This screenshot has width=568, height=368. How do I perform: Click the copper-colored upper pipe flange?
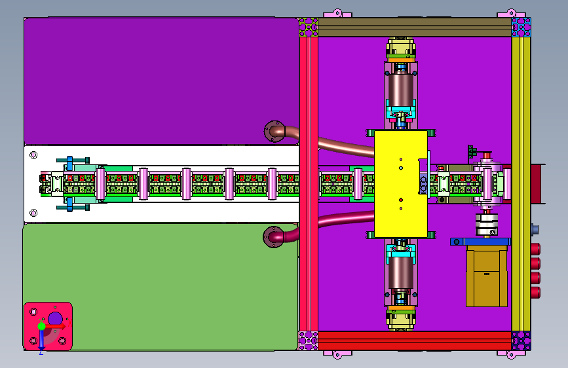click(x=274, y=131)
